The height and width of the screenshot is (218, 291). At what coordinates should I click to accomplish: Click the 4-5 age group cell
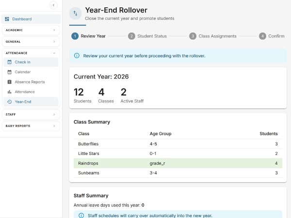153,144
